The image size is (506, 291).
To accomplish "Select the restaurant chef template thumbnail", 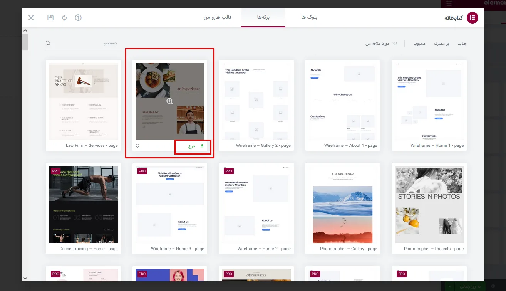I will pyautogui.click(x=170, y=101).
